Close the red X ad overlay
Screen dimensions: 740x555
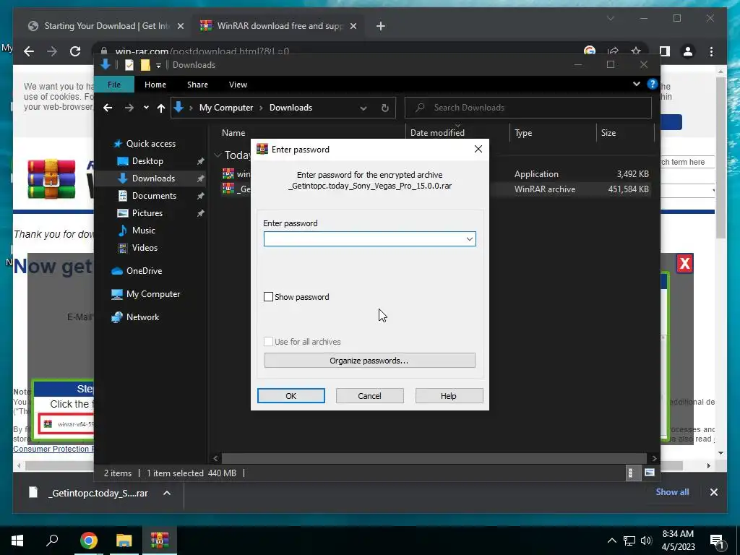[x=684, y=263]
